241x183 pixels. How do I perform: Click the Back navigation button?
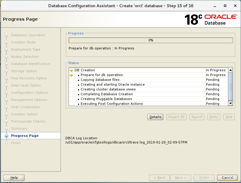[x=159, y=178]
